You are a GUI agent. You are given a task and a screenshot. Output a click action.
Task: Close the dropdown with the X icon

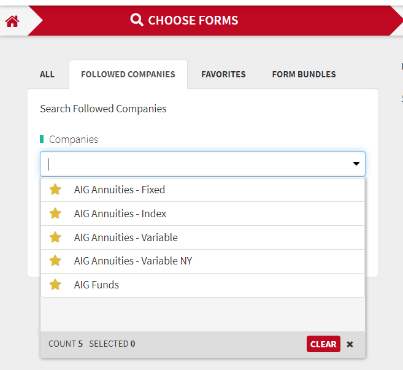click(350, 344)
